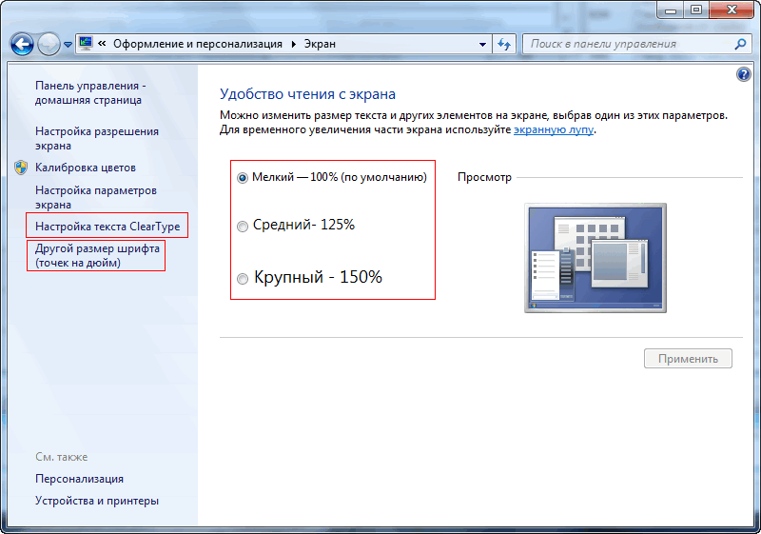
Task: Click the 'См. также' label
Action: pyautogui.click(x=61, y=457)
